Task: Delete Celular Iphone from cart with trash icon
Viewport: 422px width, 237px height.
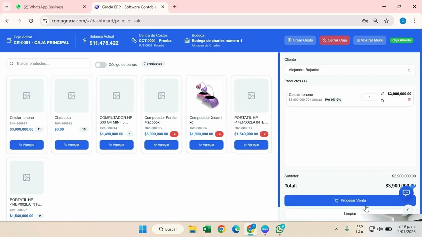Action: (409, 99)
